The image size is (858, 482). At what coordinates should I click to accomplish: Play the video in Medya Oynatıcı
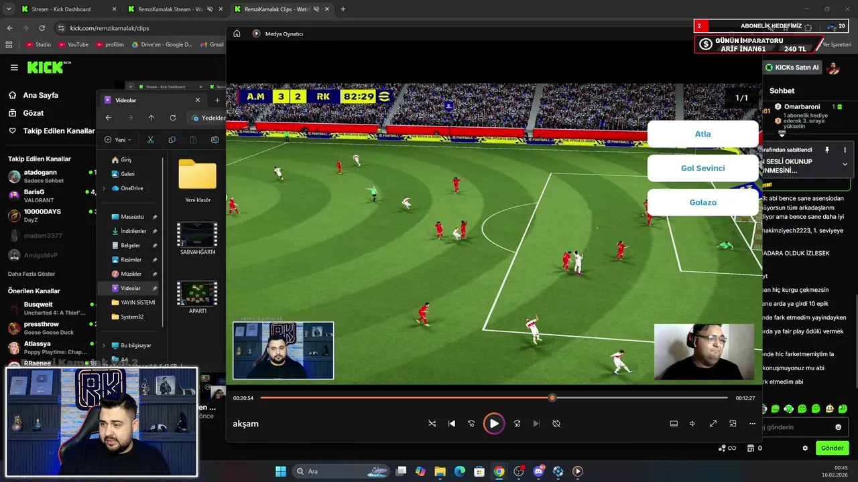point(494,423)
